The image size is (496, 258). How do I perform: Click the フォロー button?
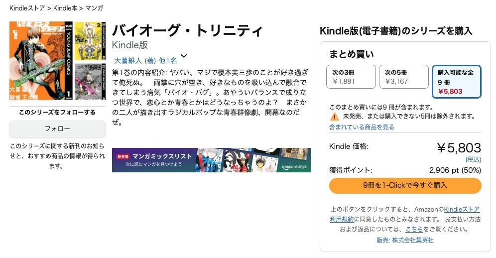(57, 129)
